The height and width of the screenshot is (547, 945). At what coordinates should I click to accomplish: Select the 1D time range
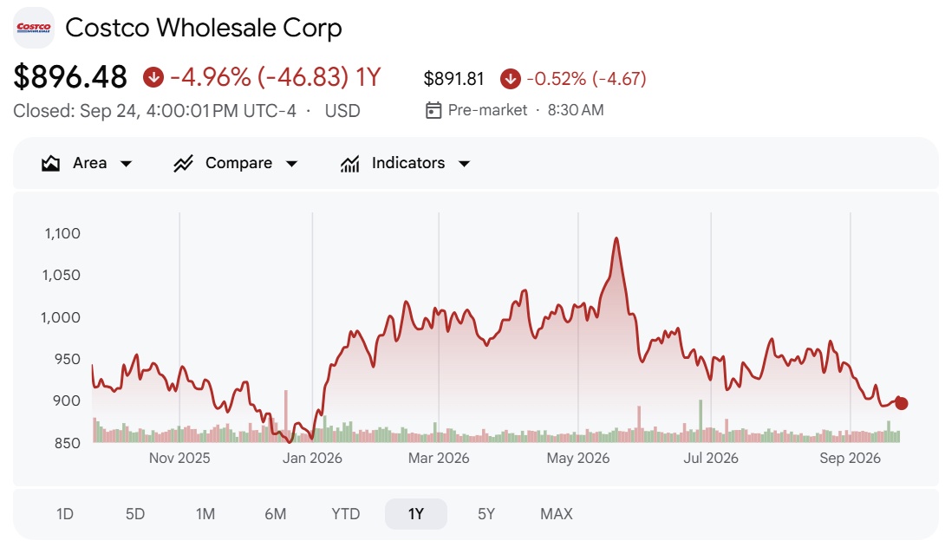point(64,514)
